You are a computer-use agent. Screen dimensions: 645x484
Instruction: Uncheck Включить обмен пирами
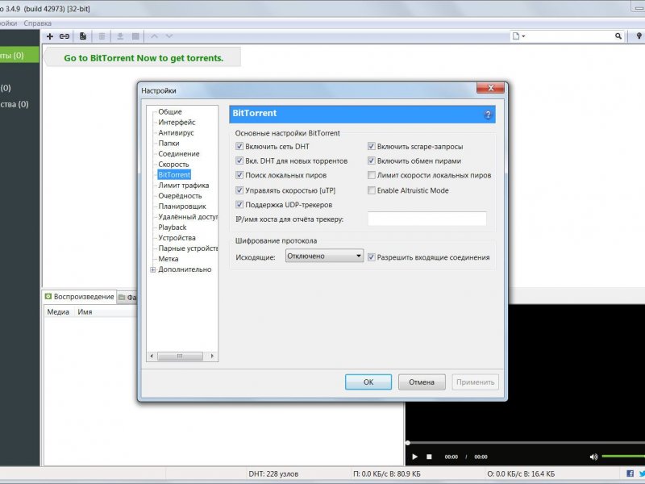click(372, 161)
